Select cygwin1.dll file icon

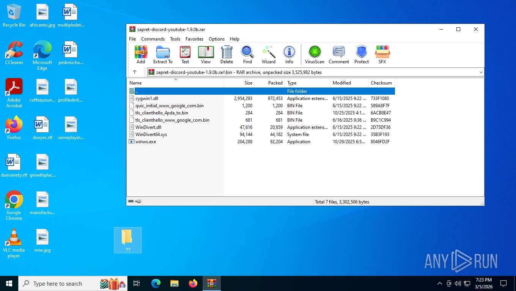132,99
